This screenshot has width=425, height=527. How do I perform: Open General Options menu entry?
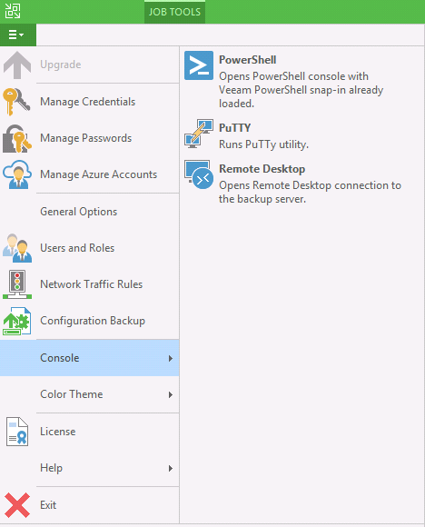89,212
